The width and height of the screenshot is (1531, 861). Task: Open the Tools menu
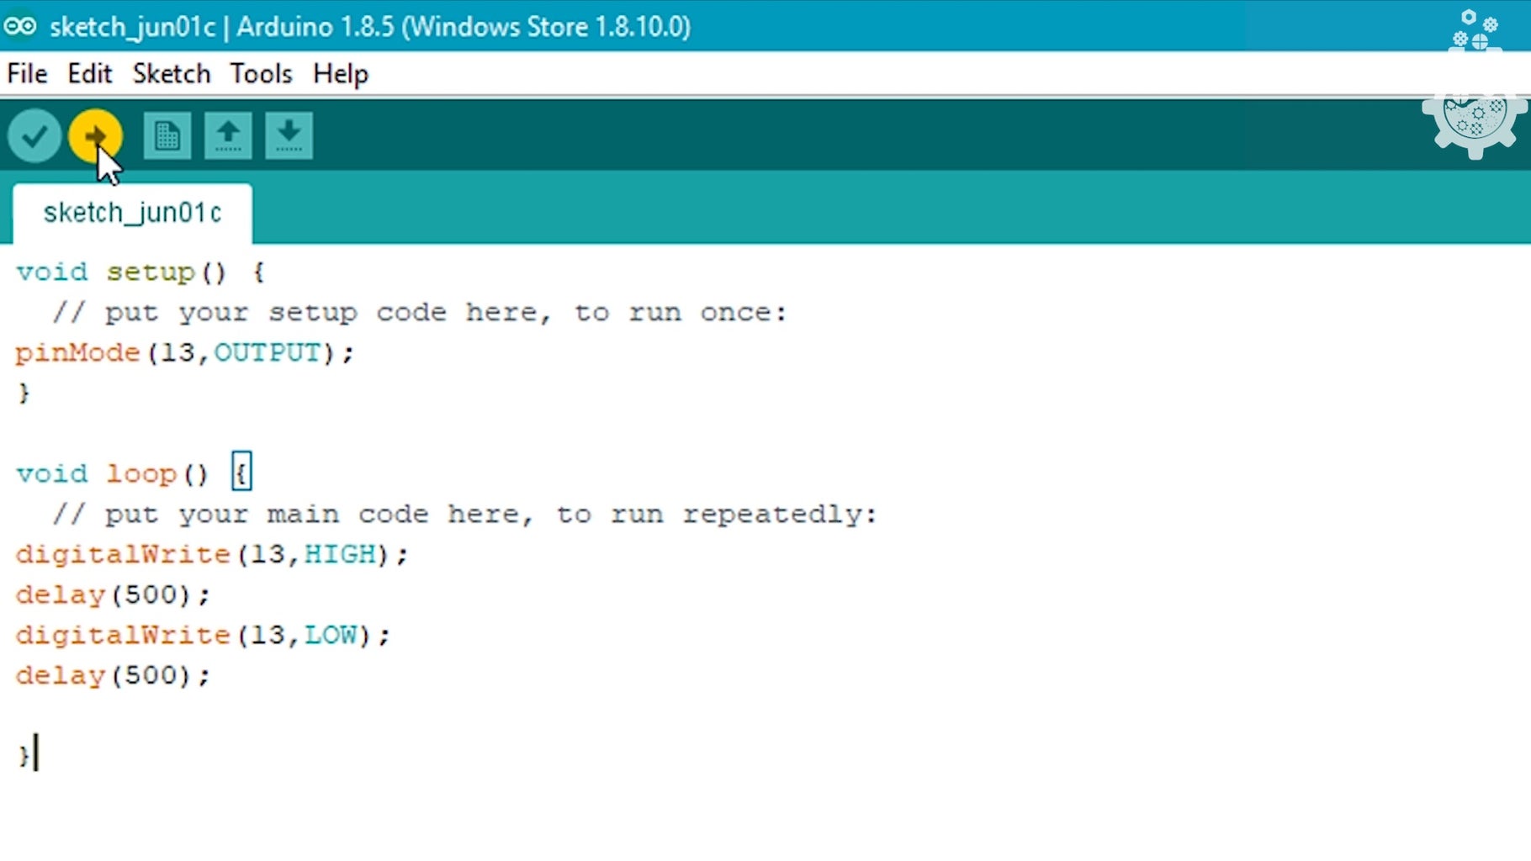261,74
